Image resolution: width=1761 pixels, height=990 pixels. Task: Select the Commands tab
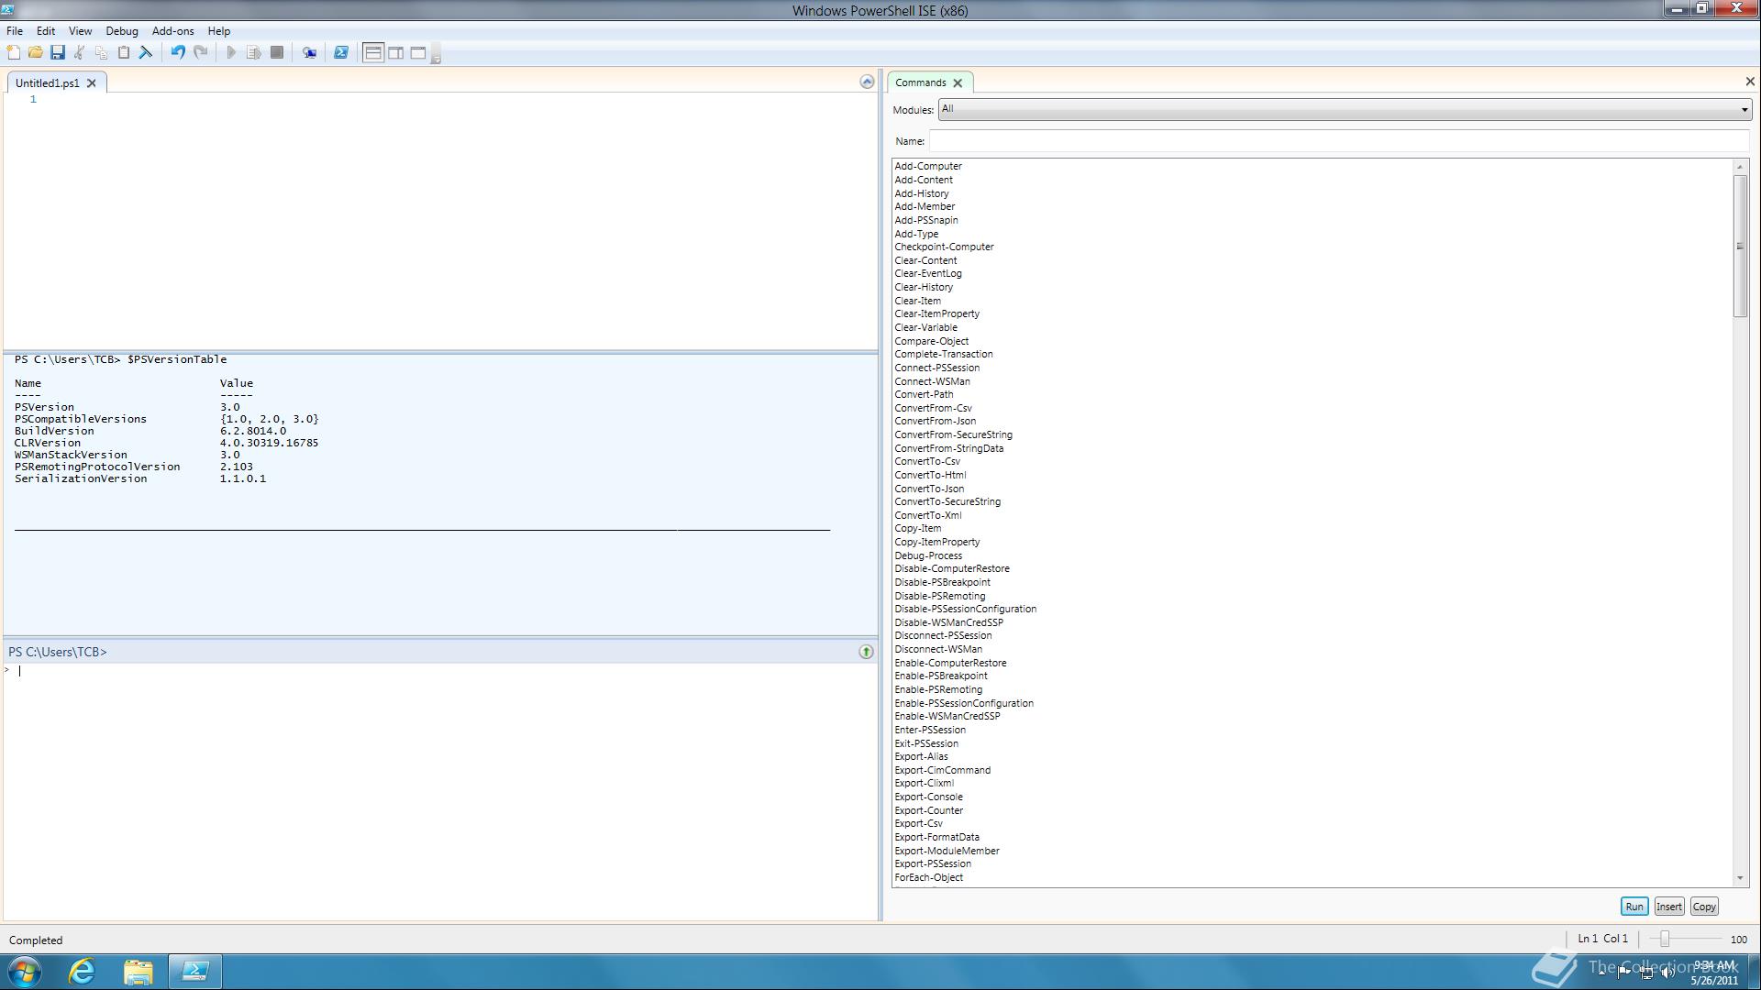921,82
